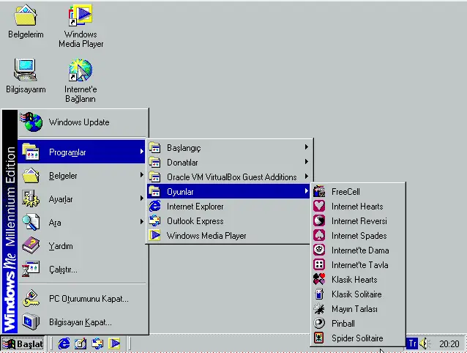Expand Oracle VM VirtualBox Guest Additions arrow

[x=306, y=176]
